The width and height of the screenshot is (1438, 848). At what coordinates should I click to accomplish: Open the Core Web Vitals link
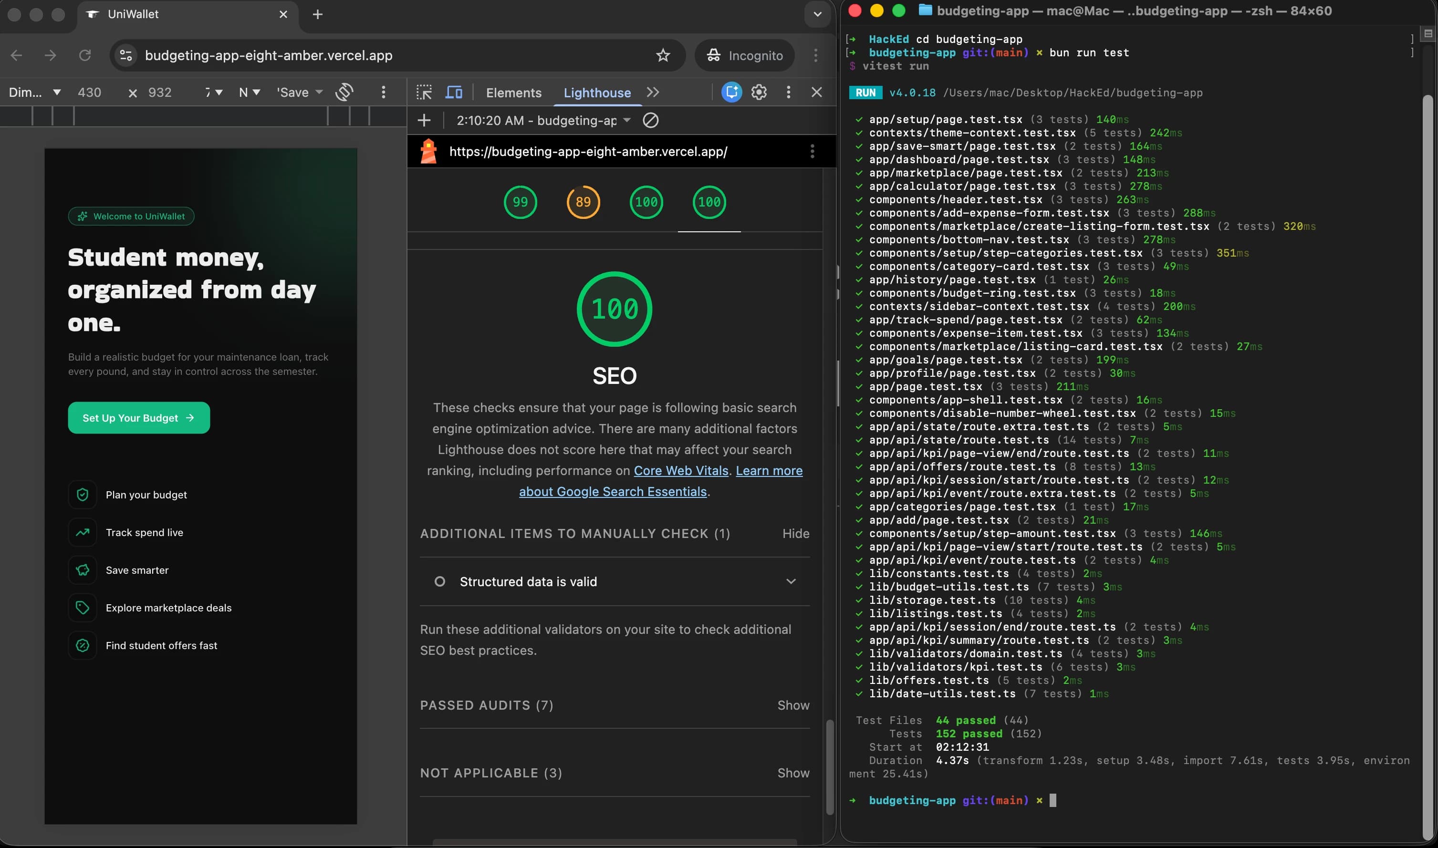(681, 471)
